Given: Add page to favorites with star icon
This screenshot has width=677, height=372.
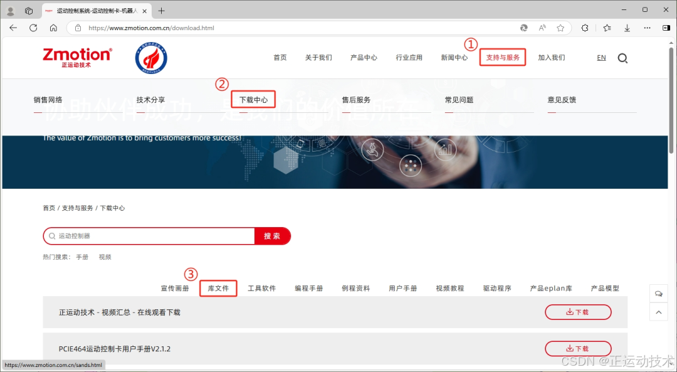Looking at the screenshot, I should click(x=560, y=28).
